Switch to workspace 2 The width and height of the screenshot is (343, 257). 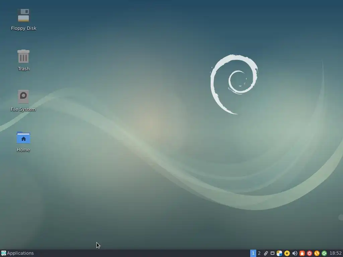(259, 253)
